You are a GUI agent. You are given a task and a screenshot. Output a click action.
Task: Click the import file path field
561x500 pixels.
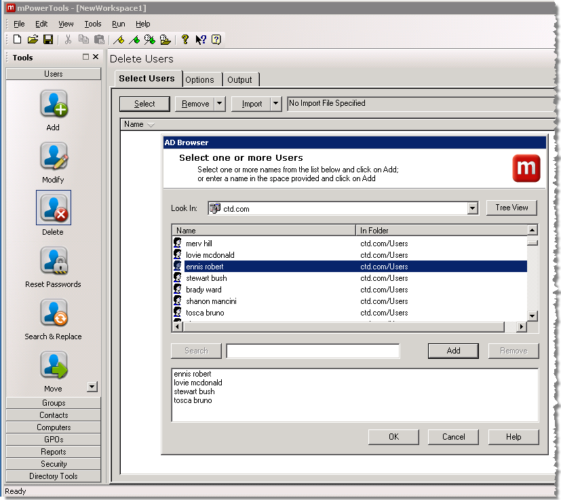(421, 104)
